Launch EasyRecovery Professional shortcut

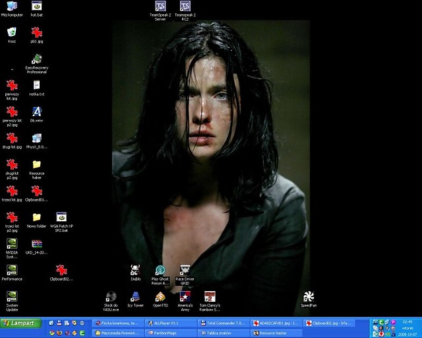pyautogui.click(x=37, y=64)
